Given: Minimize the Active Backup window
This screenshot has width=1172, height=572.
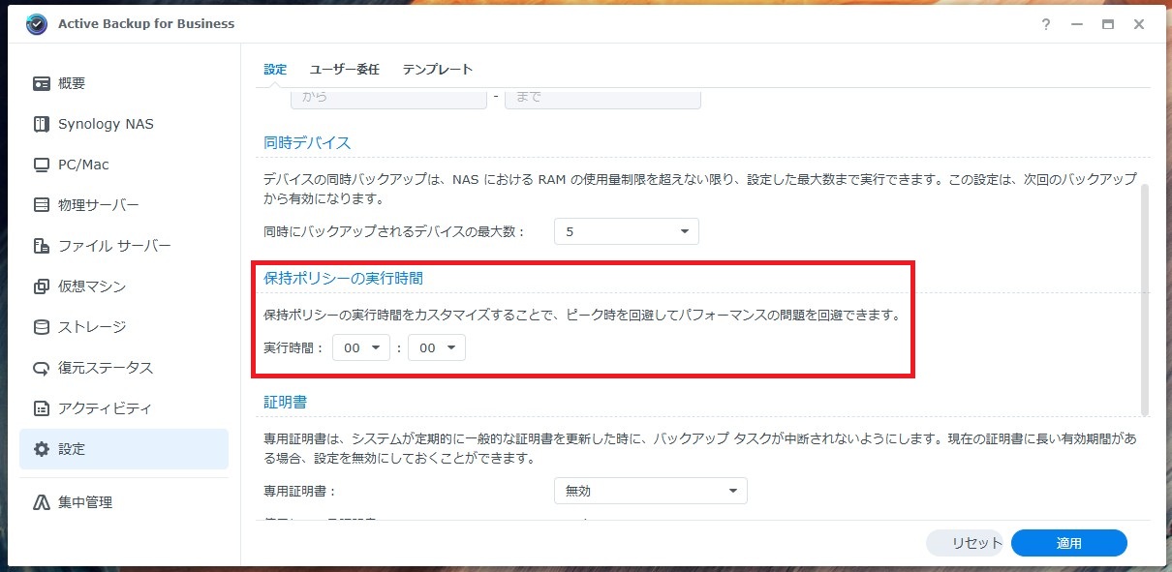Looking at the screenshot, I should tap(1077, 24).
